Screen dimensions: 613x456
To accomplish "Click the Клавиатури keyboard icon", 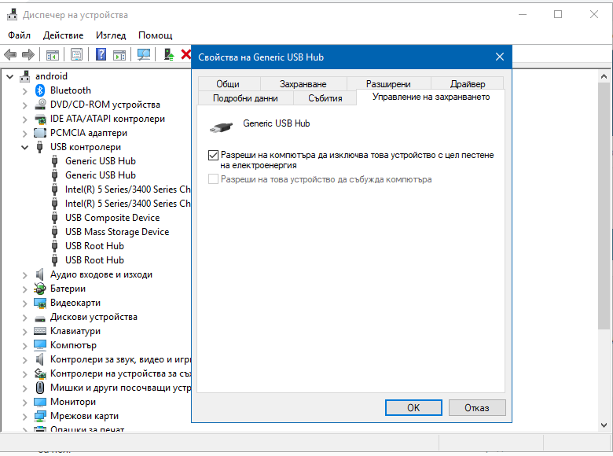I will tap(40, 331).
